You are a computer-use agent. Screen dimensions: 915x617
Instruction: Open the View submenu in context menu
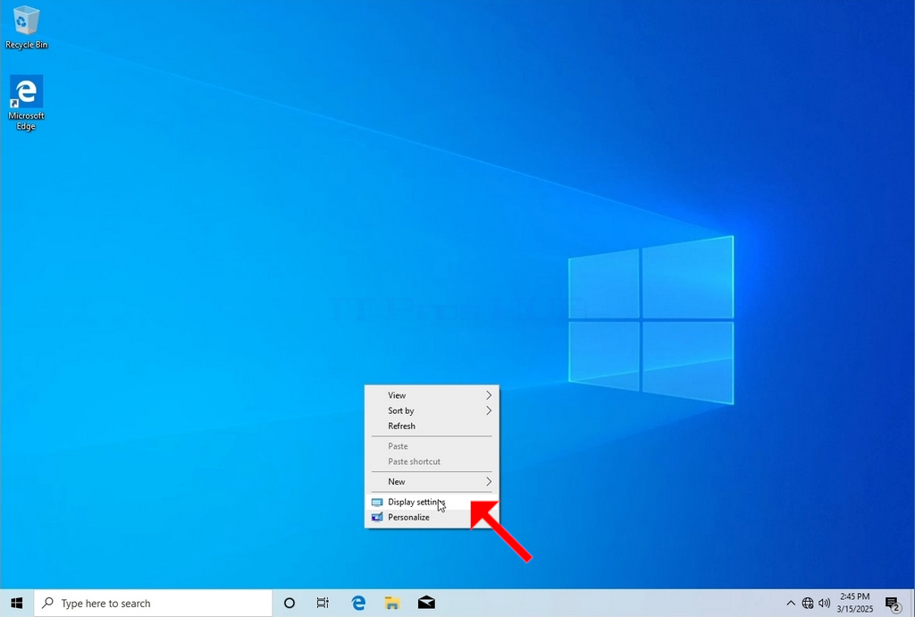point(432,395)
